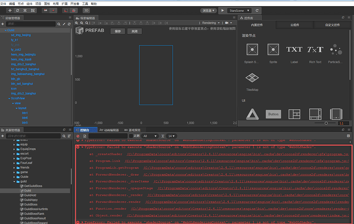Select the move transform tool

pyautogui.click(x=10, y=11)
